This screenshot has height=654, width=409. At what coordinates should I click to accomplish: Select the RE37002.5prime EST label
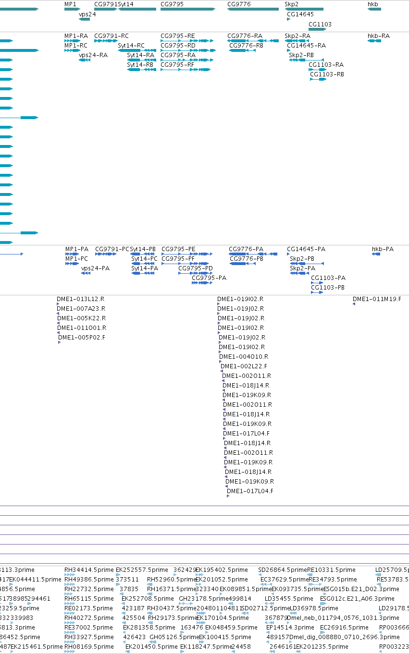(x=89, y=627)
